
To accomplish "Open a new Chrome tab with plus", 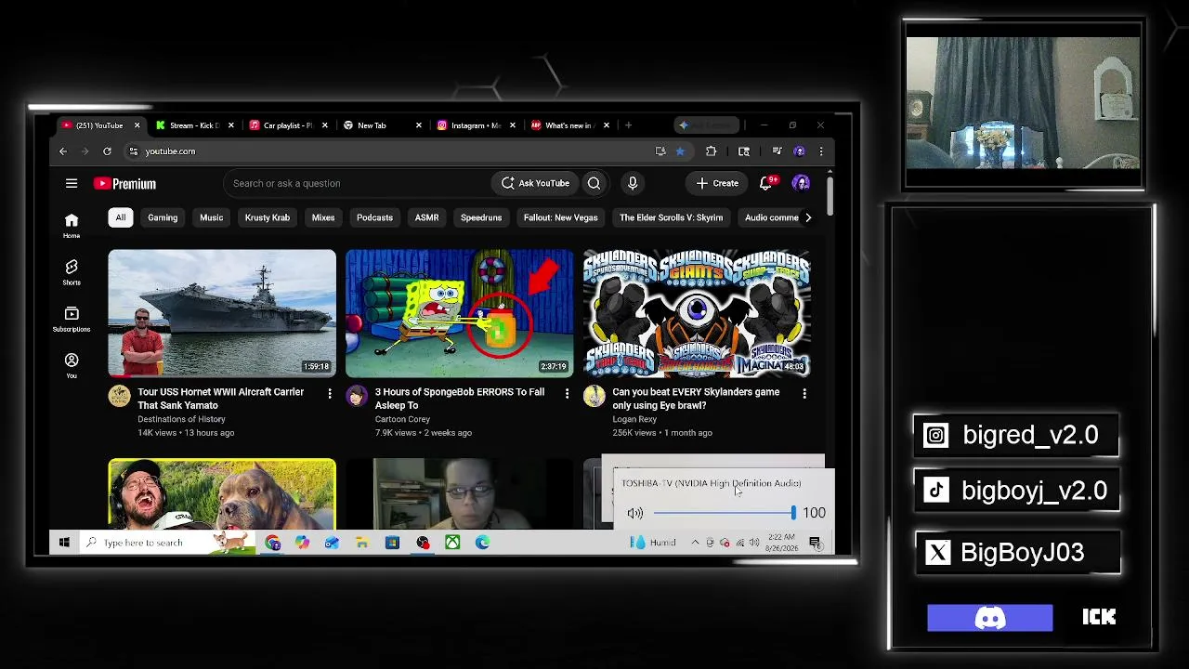I will (629, 125).
